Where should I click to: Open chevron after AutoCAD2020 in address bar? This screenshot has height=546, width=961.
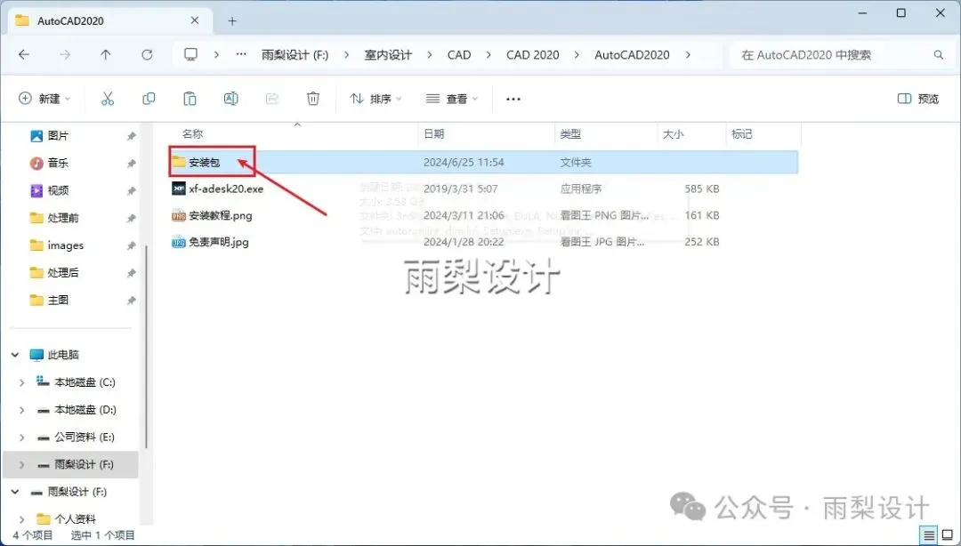tap(688, 54)
